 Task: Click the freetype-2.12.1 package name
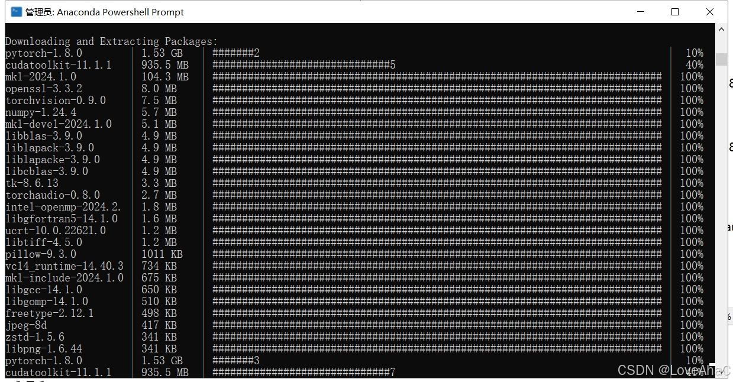(x=50, y=313)
